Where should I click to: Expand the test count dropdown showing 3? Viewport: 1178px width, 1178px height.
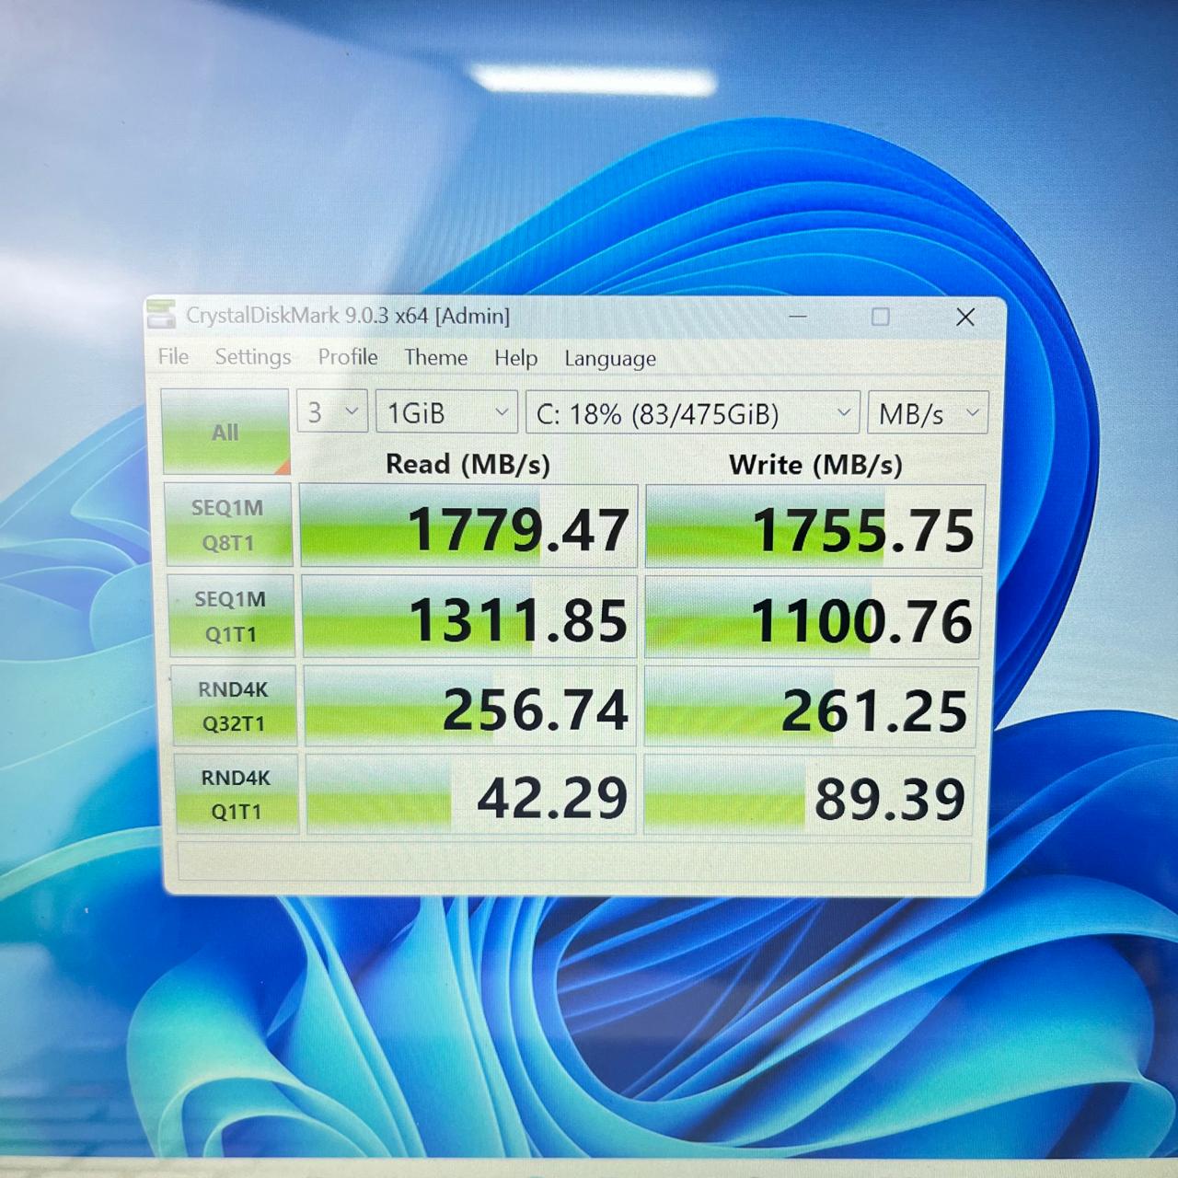click(x=331, y=412)
